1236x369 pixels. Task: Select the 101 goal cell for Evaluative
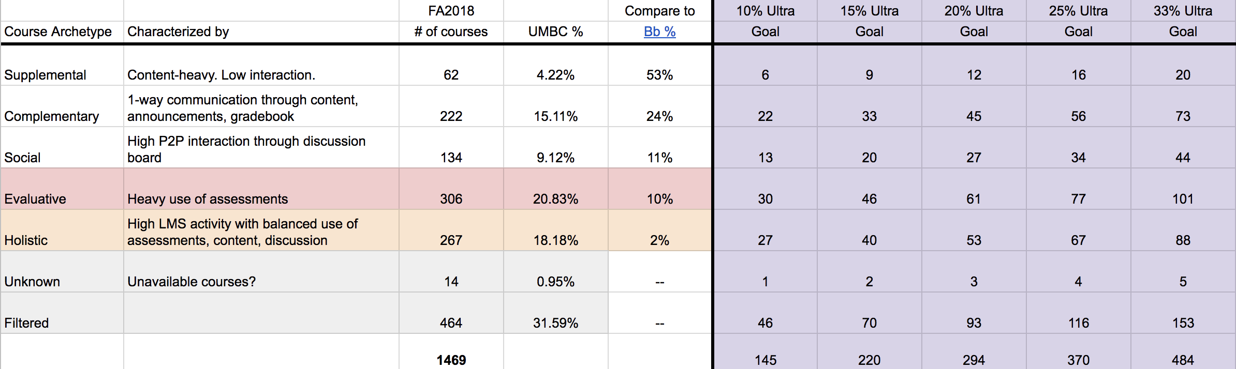[x=1183, y=199]
